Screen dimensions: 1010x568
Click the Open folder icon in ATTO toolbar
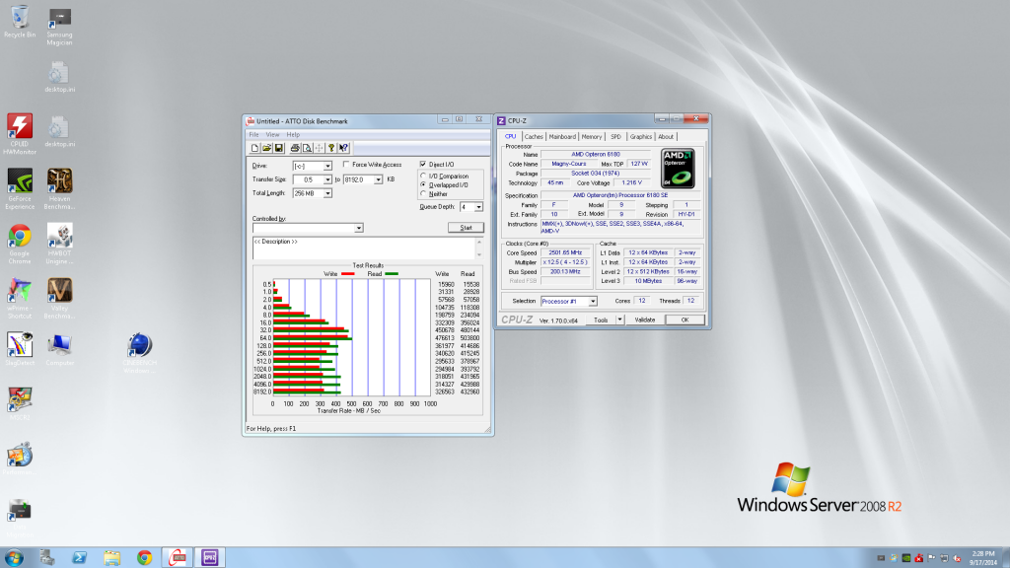click(266, 148)
